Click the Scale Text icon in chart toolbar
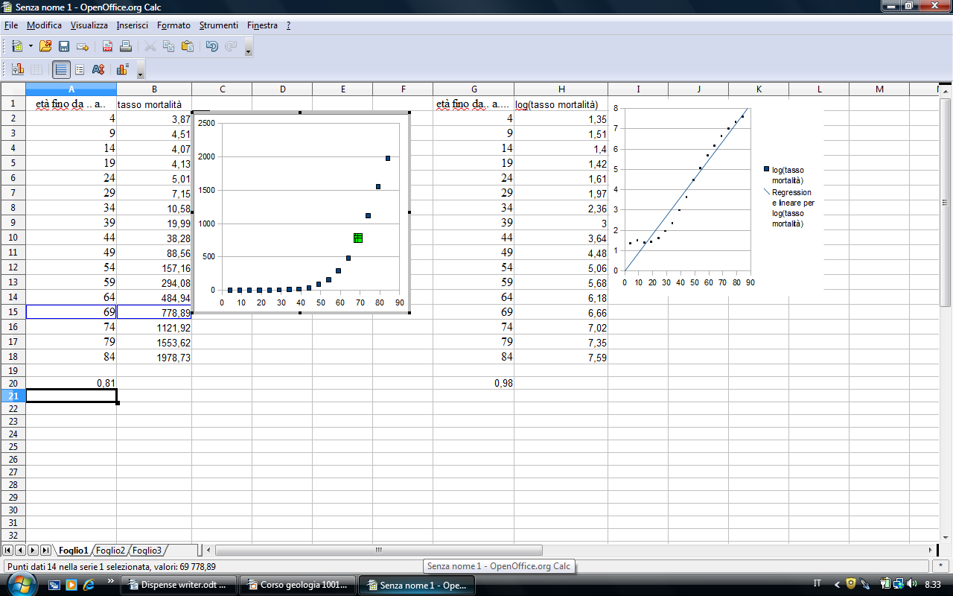Screen dimensions: 953x596 point(98,69)
